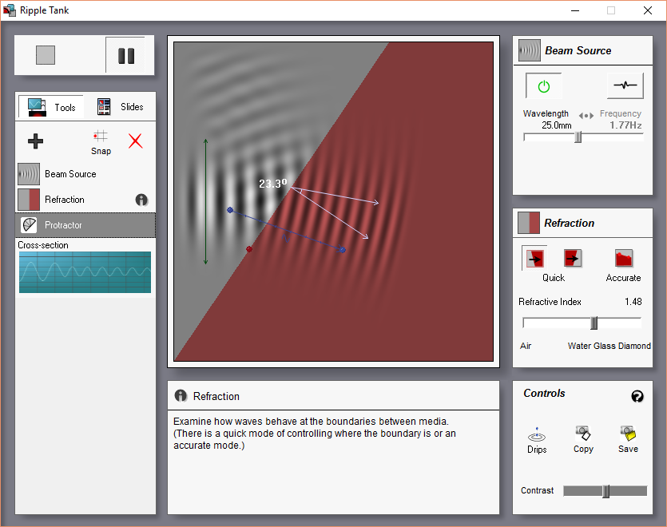The image size is (667, 527).
Task: Click the pulse waveform button
Action: (625, 85)
